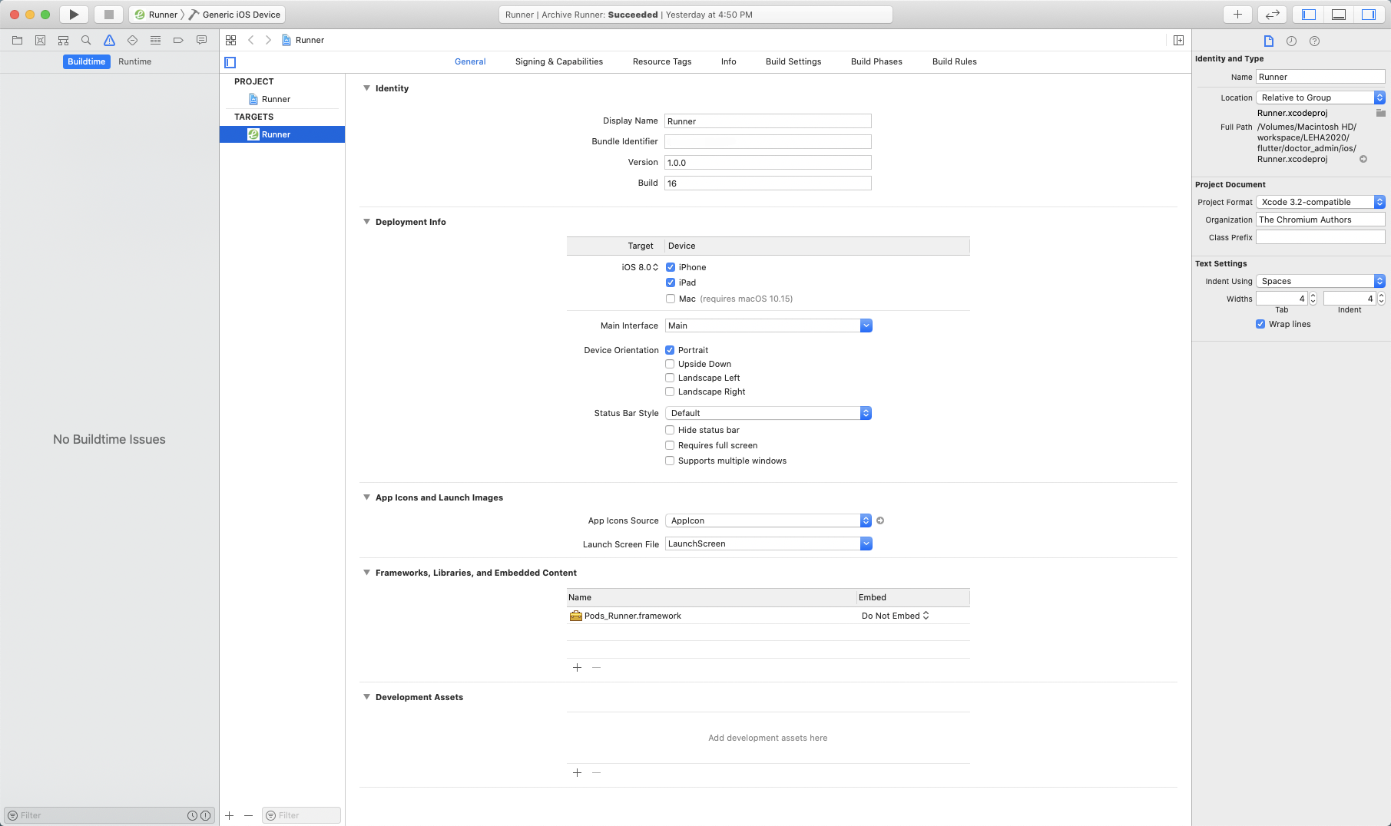The height and width of the screenshot is (826, 1391).
Task: Switch to the Signing & Capabilities tab
Action: click(559, 61)
